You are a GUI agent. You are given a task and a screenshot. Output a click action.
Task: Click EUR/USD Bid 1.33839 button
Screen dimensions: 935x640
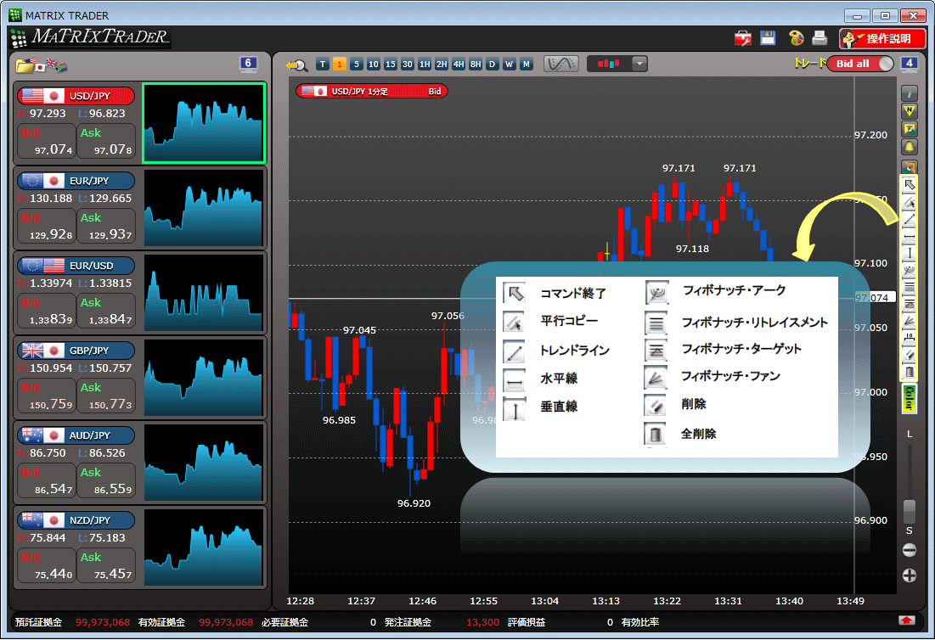(x=47, y=311)
